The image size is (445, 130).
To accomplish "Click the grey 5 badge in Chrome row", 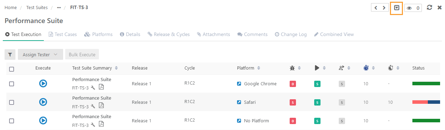I will pos(342,84).
